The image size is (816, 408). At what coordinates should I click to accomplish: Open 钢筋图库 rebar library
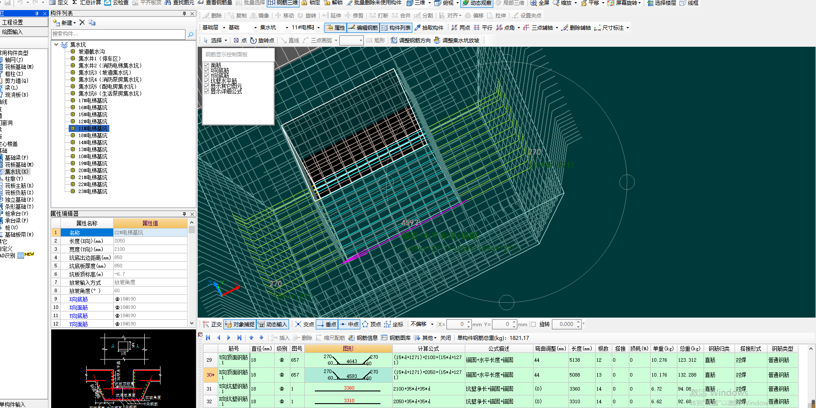[396, 338]
